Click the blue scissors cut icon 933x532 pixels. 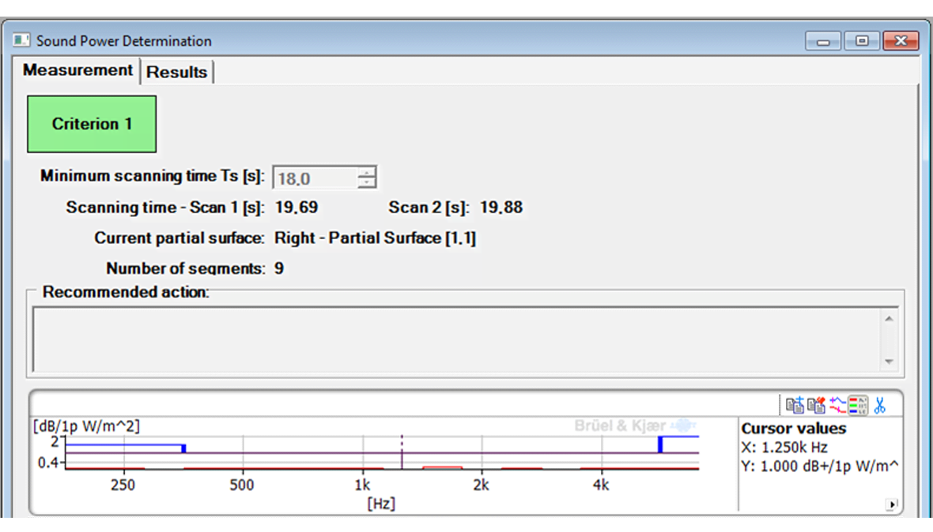click(x=879, y=406)
